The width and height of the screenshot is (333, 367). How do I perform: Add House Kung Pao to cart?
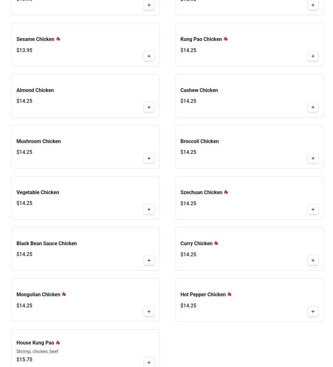point(149,362)
